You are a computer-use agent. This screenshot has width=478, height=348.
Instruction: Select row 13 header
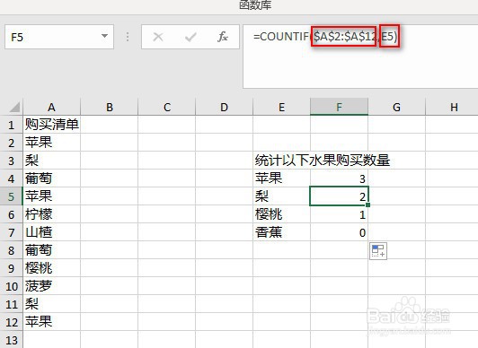12,340
